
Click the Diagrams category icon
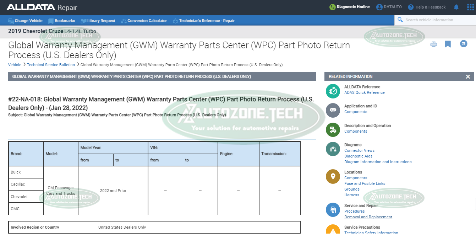333,149
